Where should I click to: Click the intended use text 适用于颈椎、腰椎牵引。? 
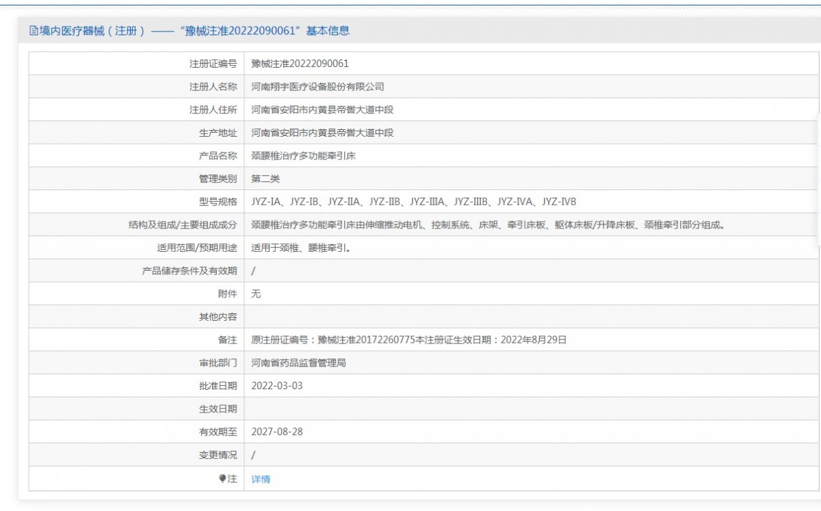pos(301,248)
